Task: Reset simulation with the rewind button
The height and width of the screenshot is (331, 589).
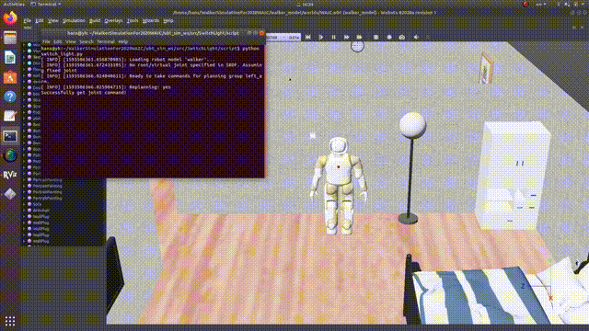Action: 308,37
